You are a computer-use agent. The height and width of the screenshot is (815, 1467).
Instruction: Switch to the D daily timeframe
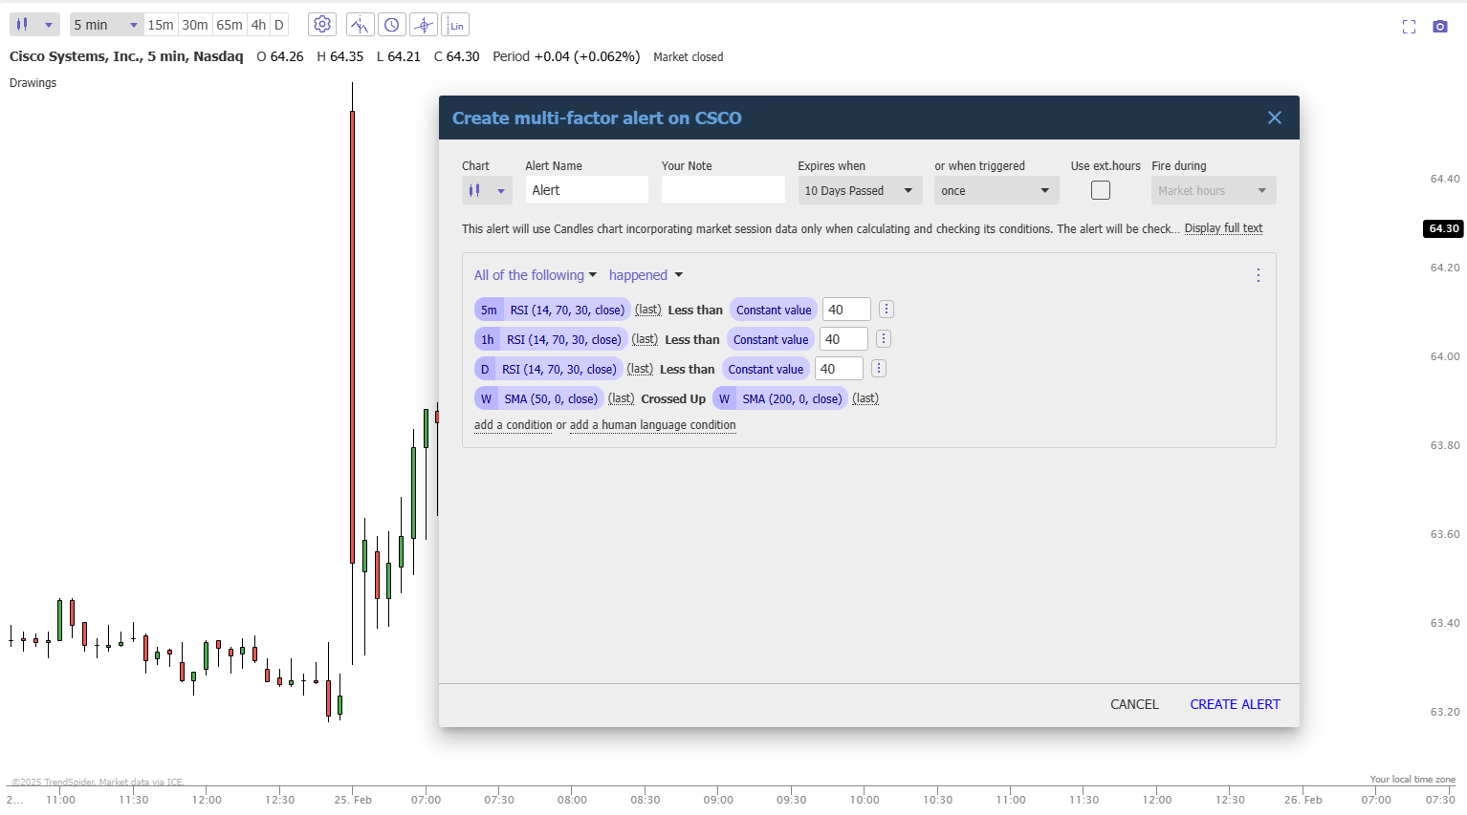[x=279, y=25]
